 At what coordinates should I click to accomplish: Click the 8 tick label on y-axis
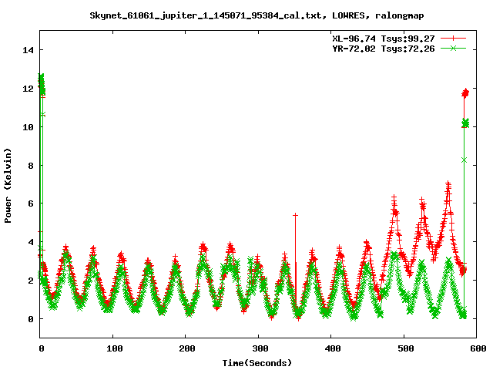point(31,165)
